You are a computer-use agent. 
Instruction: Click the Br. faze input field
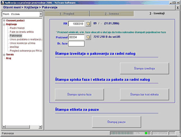(76, 44)
